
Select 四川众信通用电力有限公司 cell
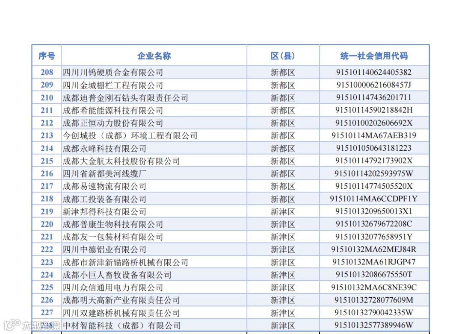[x=113, y=287]
